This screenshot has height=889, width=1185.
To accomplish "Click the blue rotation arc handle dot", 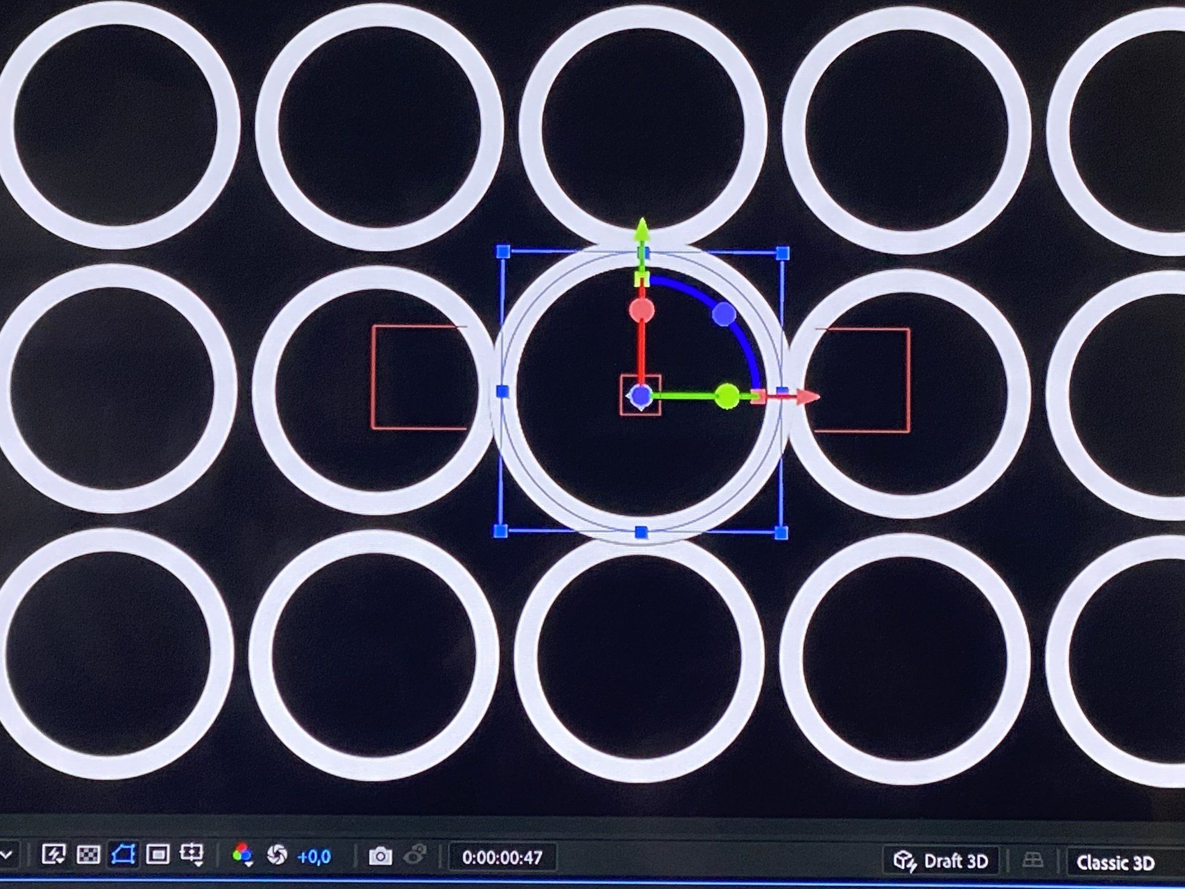I will pos(724,314).
